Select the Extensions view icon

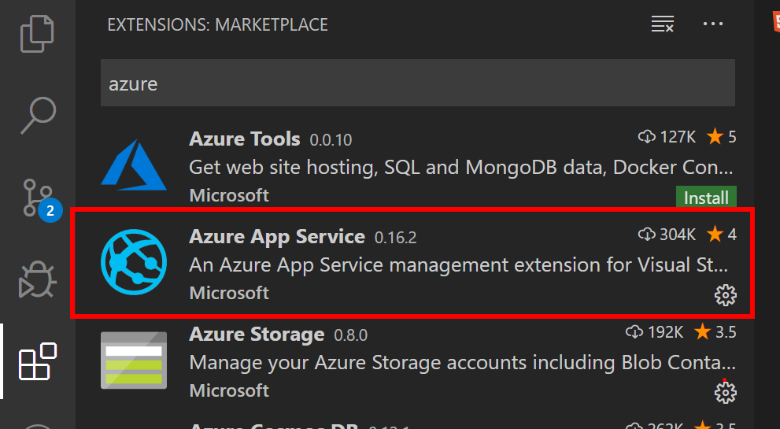[x=37, y=361]
